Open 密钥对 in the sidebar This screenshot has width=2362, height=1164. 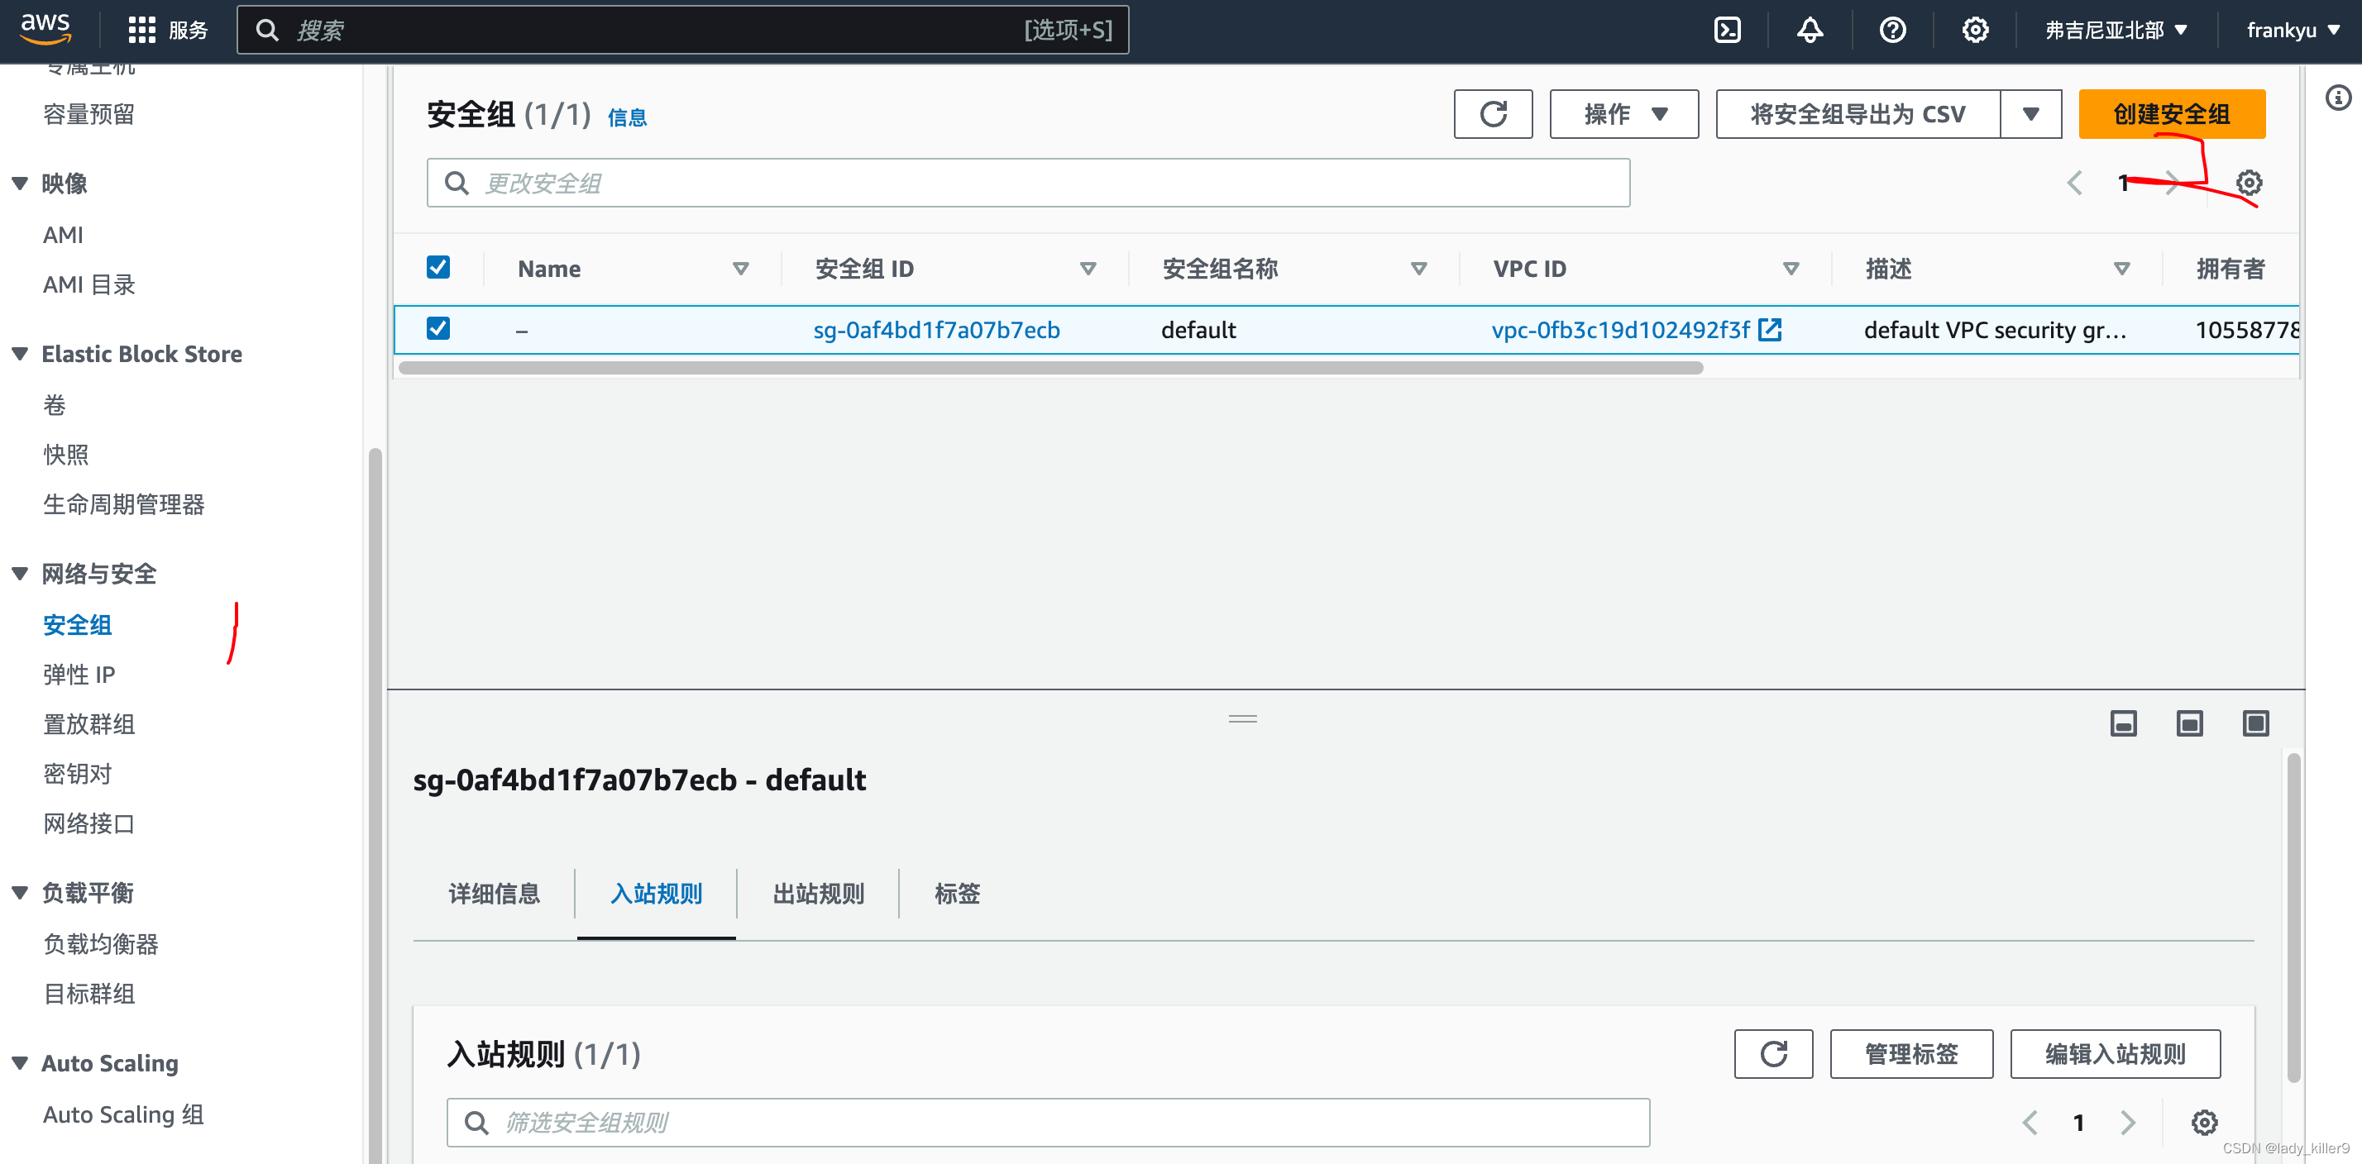[x=77, y=774]
